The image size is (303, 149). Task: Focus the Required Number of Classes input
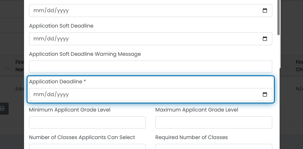click(214, 146)
